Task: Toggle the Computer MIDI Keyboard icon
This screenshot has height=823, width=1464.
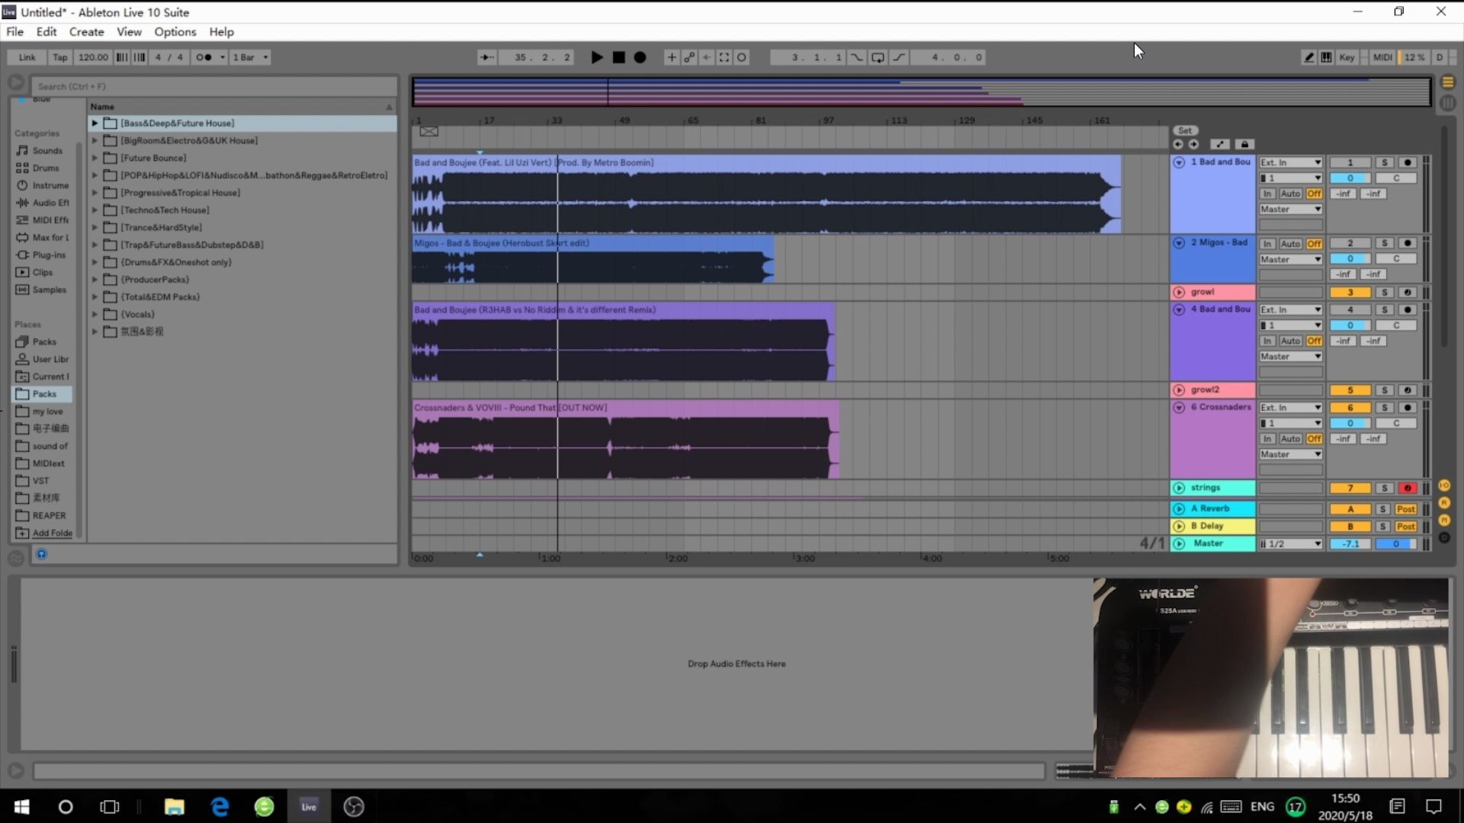Action: (x=1327, y=57)
